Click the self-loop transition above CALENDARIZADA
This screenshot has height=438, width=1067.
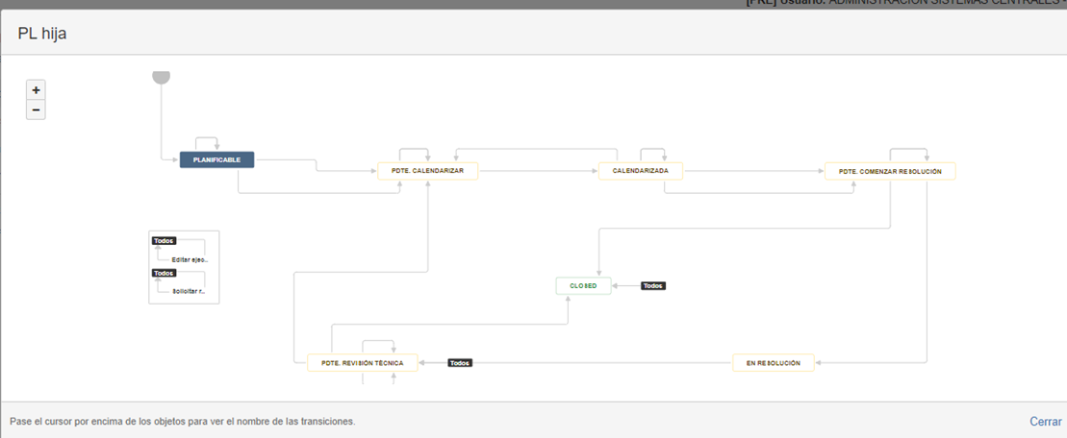tap(652, 150)
